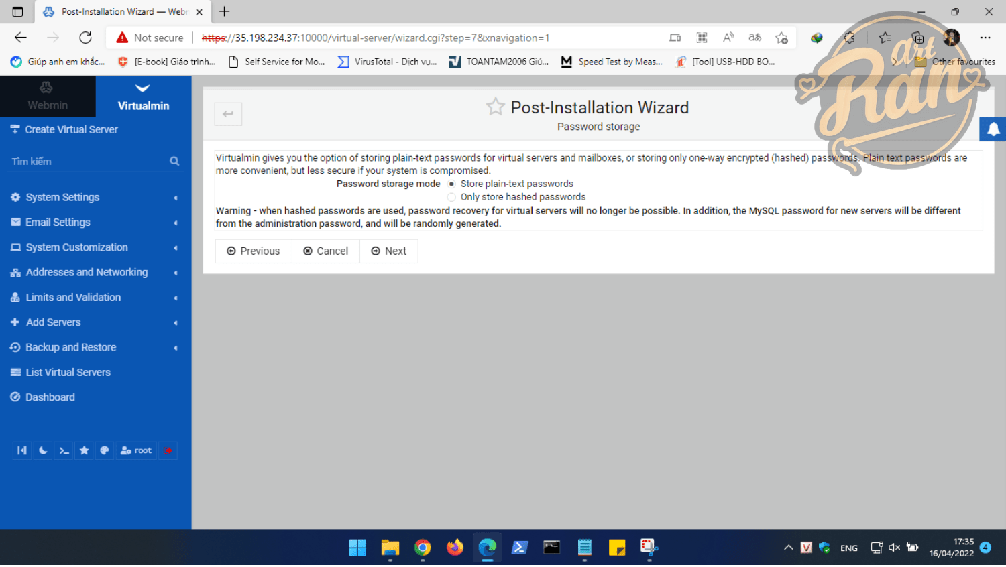Click the Cancel button
The width and height of the screenshot is (1006, 567).
tap(326, 251)
